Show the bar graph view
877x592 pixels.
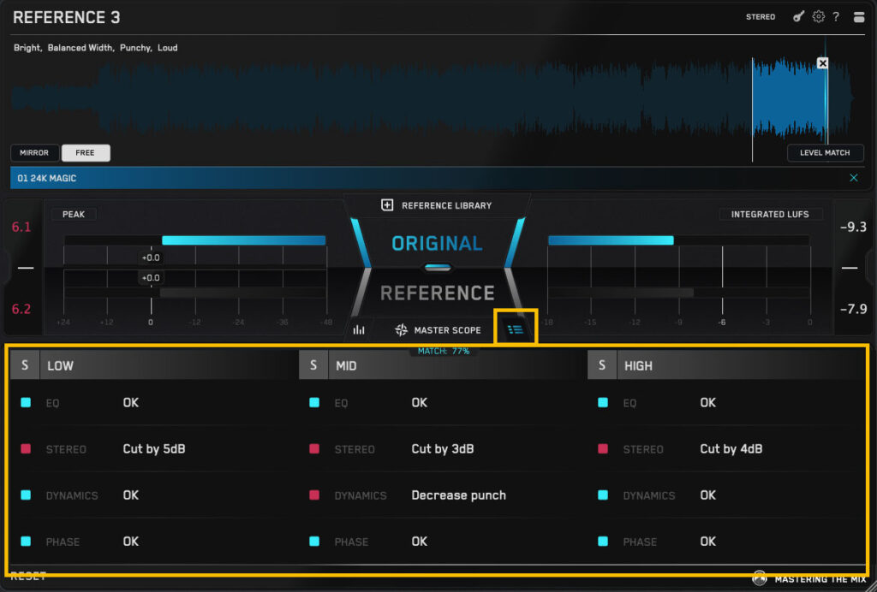coord(359,330)
